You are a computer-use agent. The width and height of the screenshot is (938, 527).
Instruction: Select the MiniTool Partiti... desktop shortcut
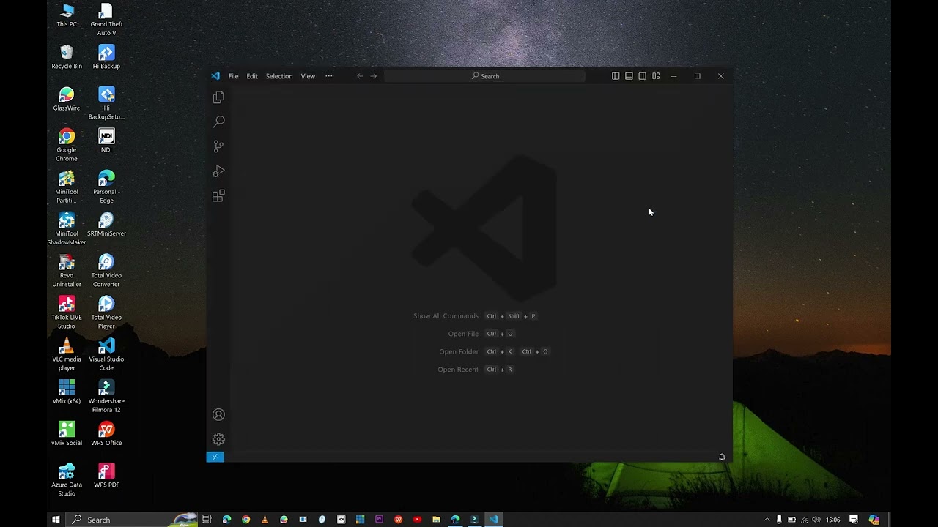(67, 187)
